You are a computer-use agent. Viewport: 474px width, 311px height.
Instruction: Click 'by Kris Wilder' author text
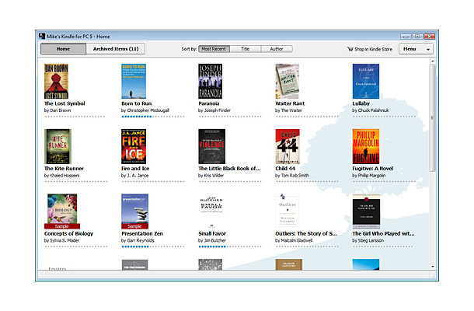point(211,176)
